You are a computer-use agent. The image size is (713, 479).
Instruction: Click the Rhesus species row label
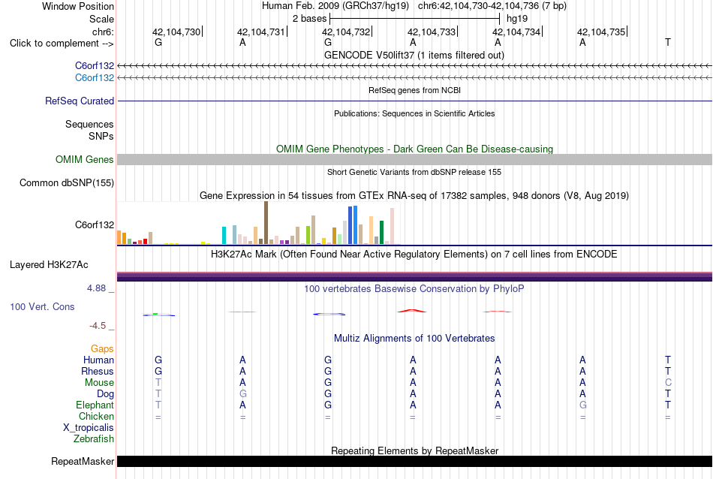click(98, 371)
